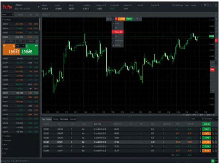This screenshot has width=220, height=164.
Task: Click the orange quick-sell button in chart toolbar
Action: pyautogui.click(x=121, y=19)
